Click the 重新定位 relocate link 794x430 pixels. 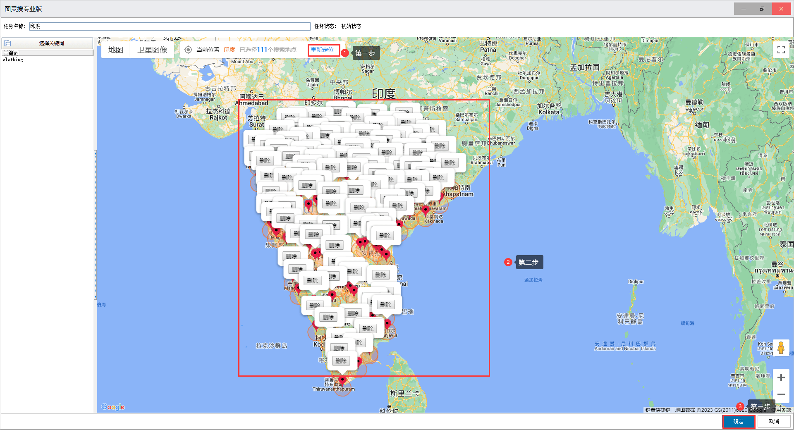pyautogui.click(x=323, y=50)
